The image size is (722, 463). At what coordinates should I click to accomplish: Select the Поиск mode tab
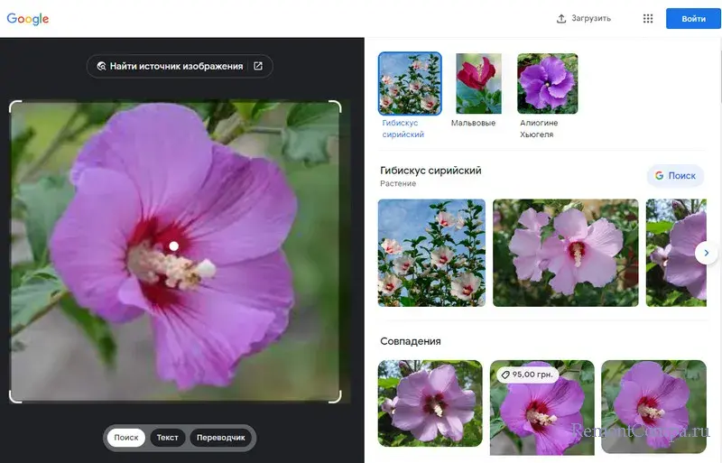pyautogui.click(x=126, y=438)
